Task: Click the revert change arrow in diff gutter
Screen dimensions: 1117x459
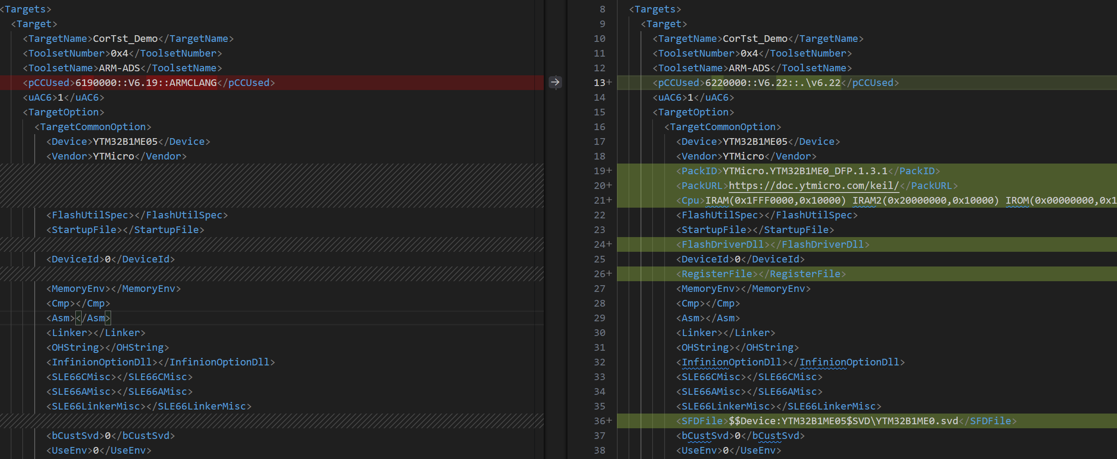Action: pyautogui.click(x=555, y=82)
